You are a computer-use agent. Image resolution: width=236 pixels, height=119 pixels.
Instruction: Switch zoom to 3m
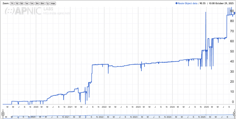click(x=37, y=4)
